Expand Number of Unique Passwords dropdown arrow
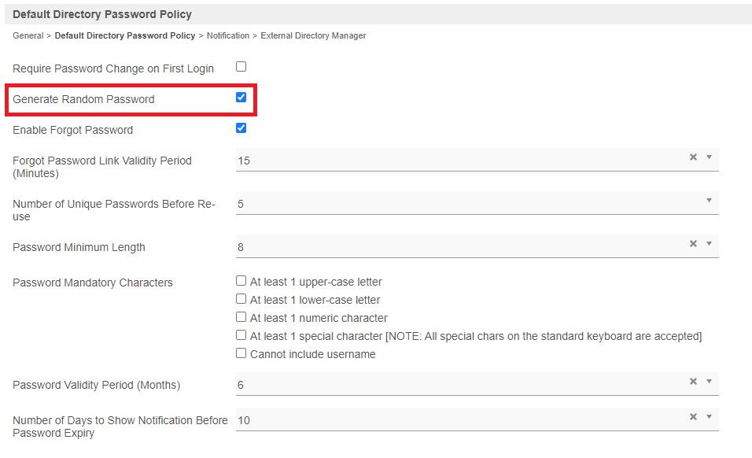 coord(709,201)
